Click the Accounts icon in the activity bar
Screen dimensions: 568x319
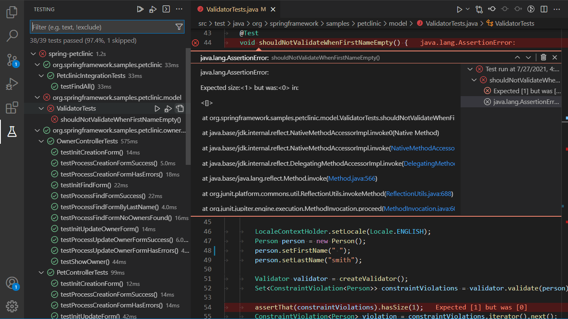12,283
